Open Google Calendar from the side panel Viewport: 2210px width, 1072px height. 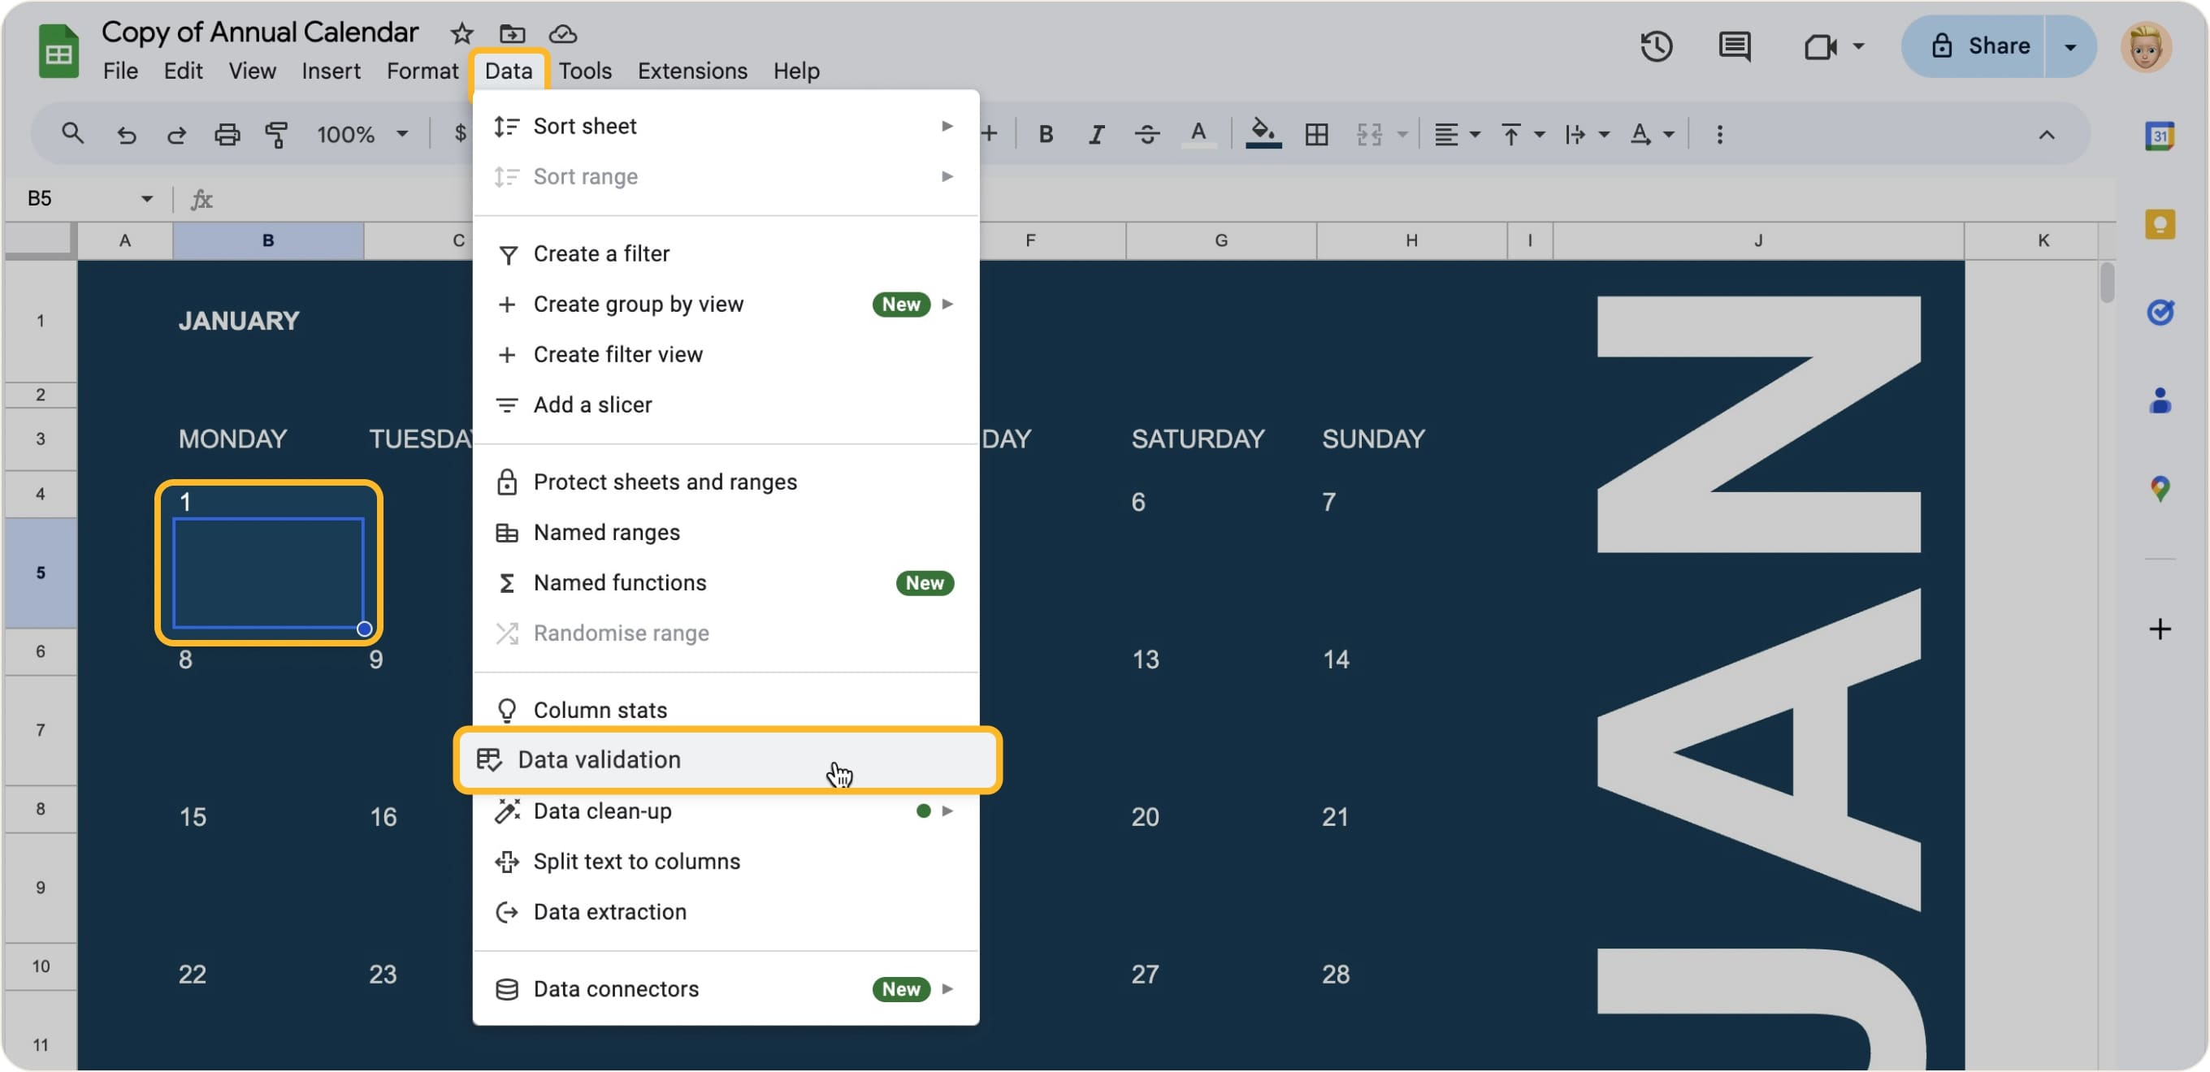(x=2161, y=136)
